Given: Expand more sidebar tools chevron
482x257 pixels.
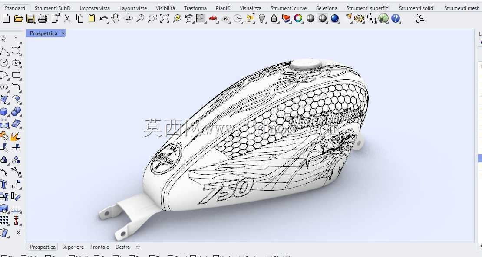Looking at the screenshot, I should pos(18,232).
